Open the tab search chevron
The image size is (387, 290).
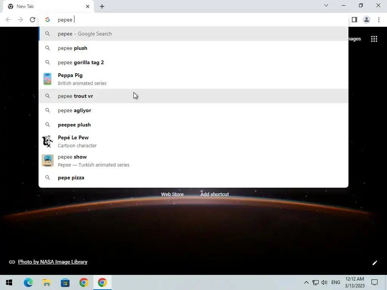pyautogui.click(x=326, y=5)
